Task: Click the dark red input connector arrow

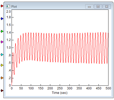Action: pos(2,90)
